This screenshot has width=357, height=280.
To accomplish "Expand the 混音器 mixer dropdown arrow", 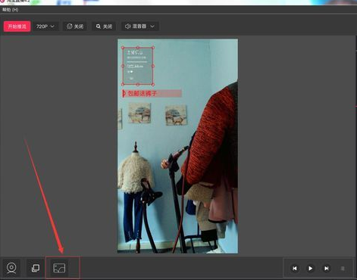I will coord(152,26).
